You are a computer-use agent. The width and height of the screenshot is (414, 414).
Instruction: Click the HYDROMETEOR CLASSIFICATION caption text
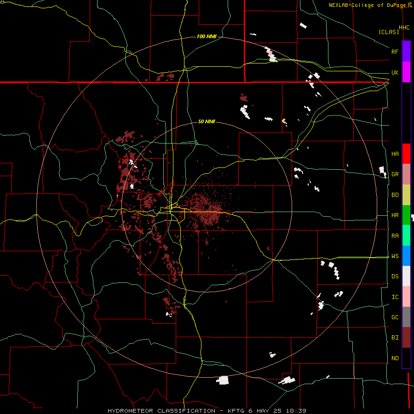coord(161,411)
